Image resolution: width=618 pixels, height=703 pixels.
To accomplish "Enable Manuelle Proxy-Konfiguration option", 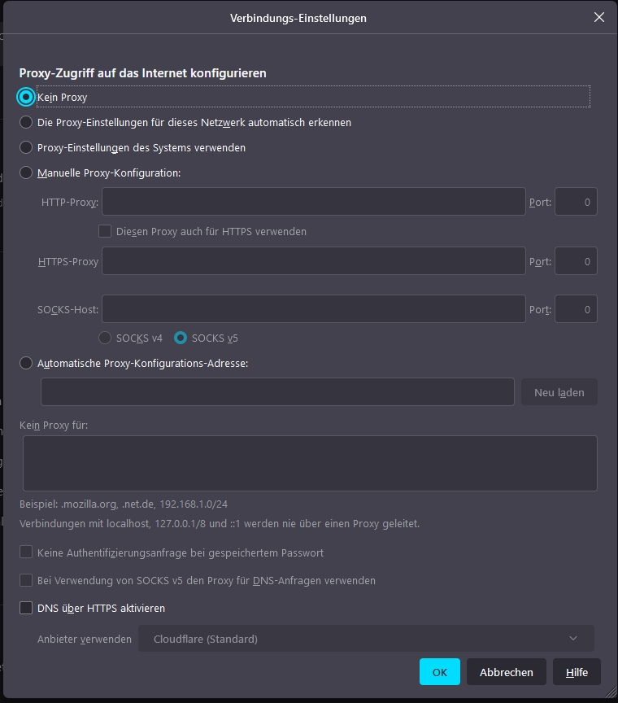I will tap(27, 172).
